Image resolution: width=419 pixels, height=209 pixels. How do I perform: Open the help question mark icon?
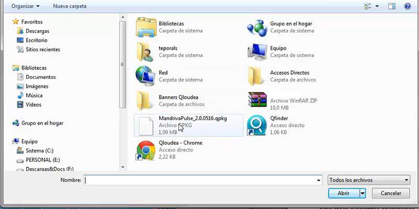pyautogui.click(x=407, y=6)
